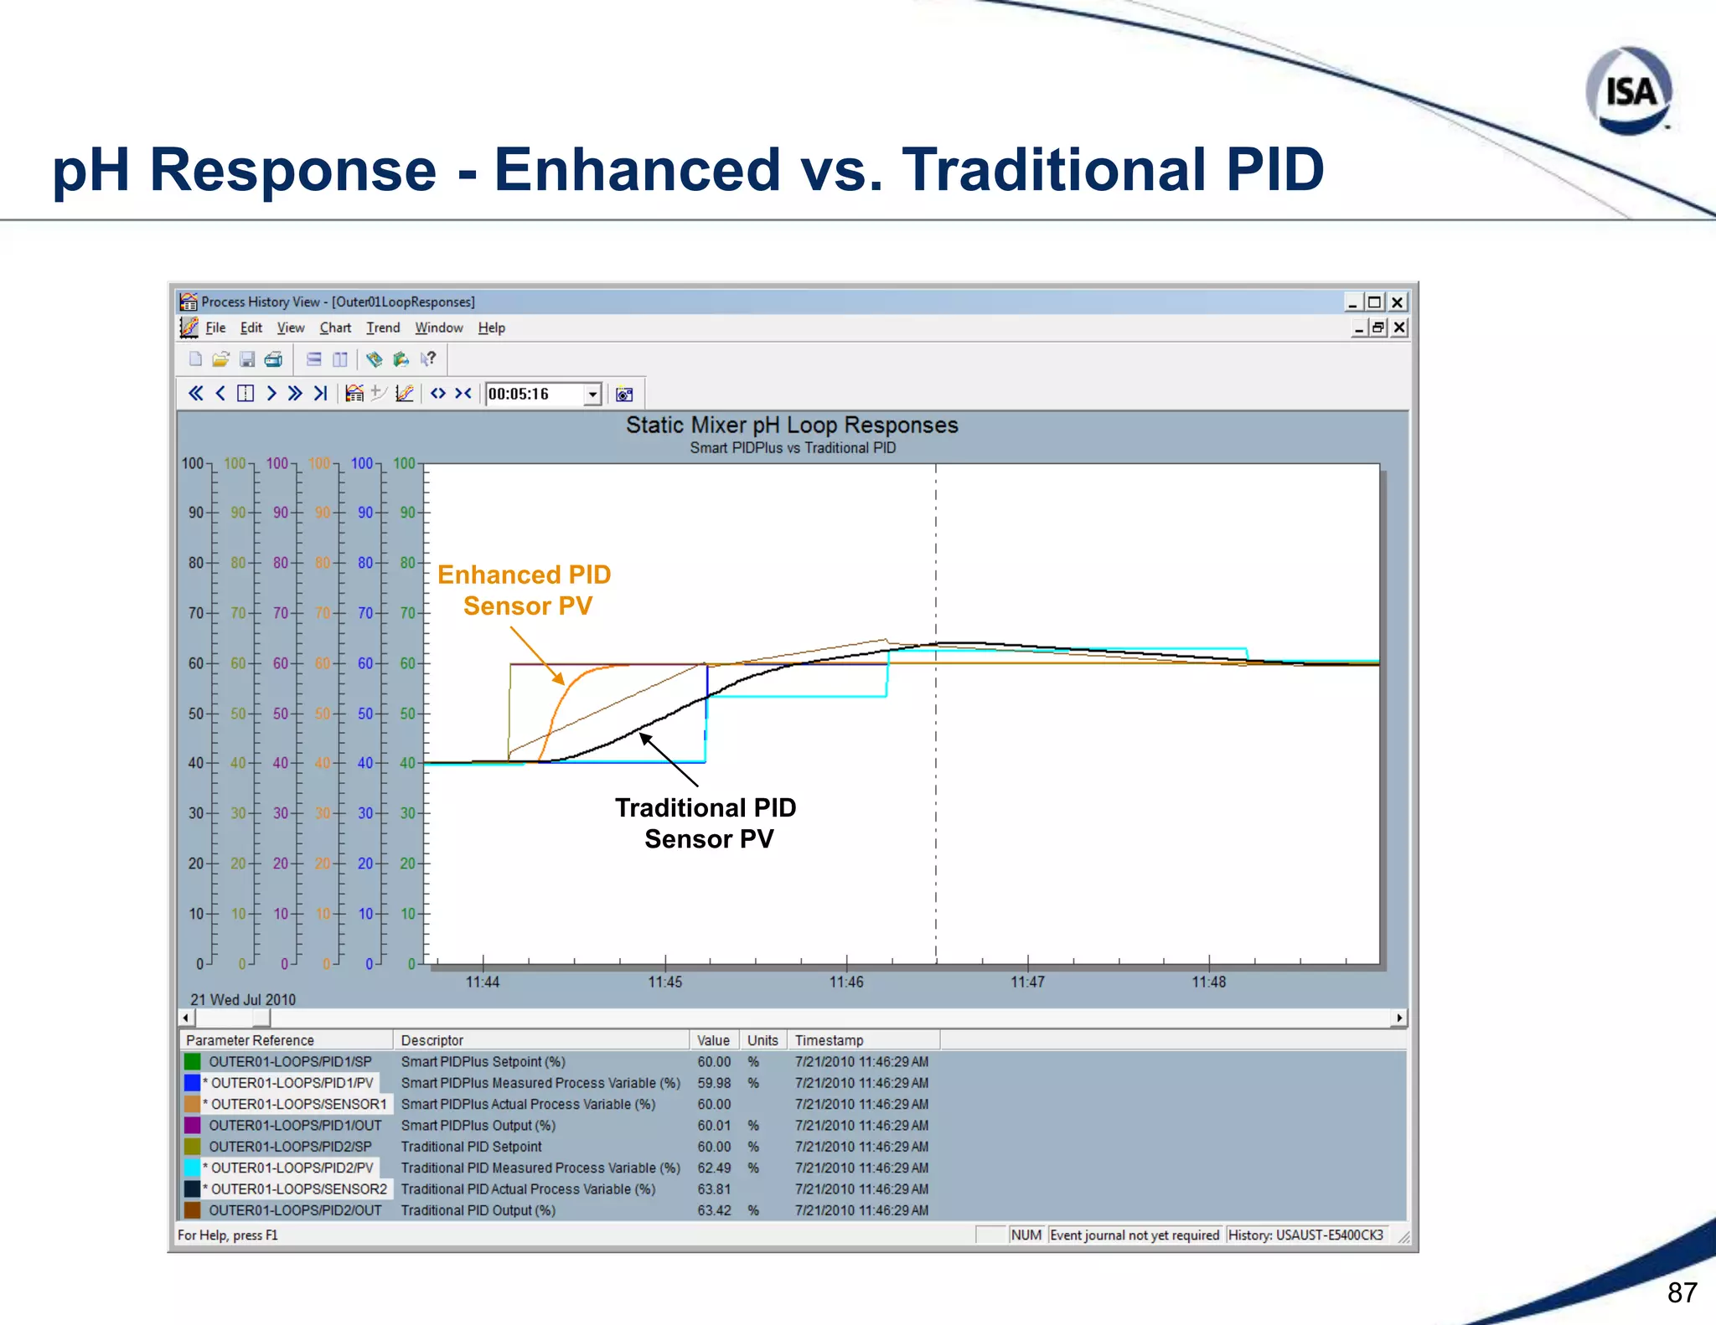Click the compress timescale icon
Viewport: 1716px width, 1325px height.
coord(463,394)
